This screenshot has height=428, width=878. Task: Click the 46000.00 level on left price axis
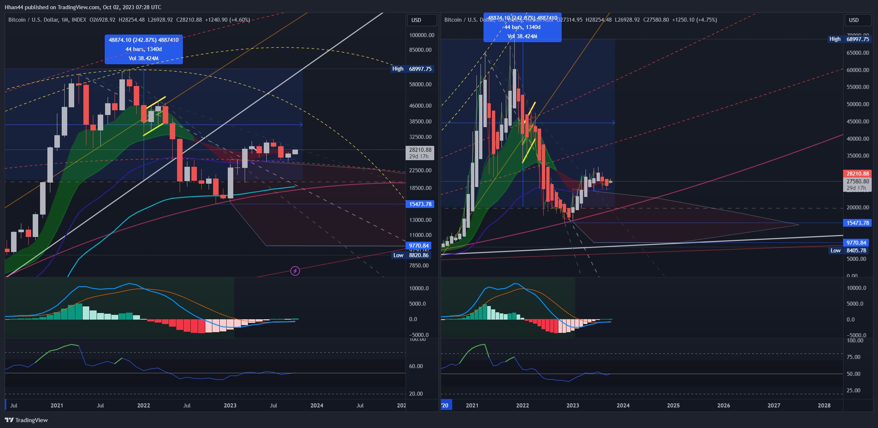click(420, 106)
